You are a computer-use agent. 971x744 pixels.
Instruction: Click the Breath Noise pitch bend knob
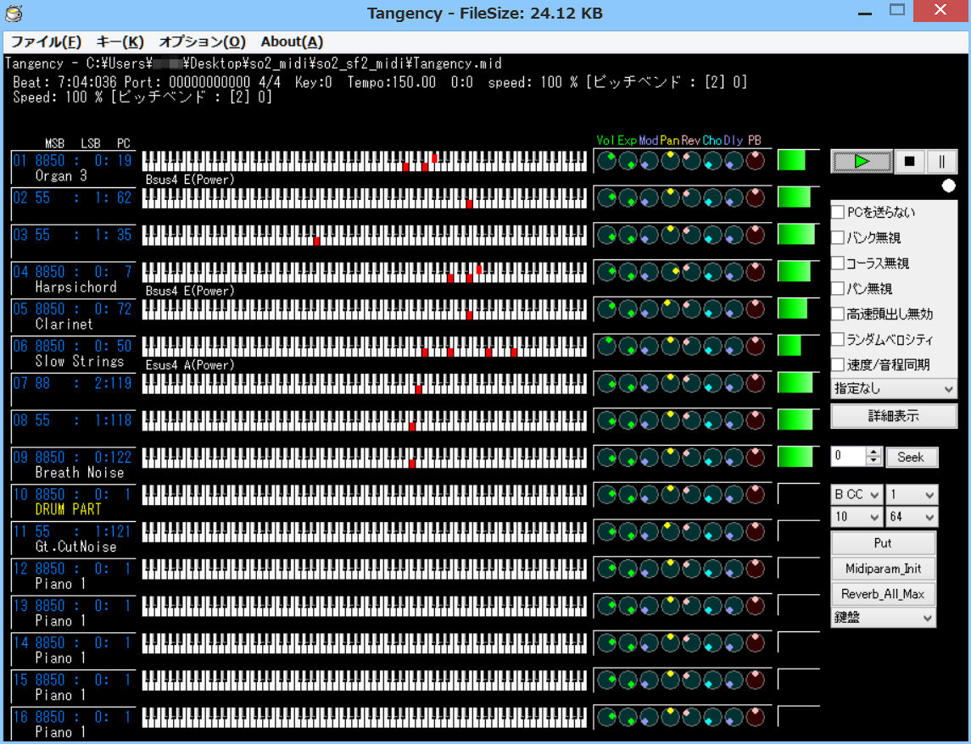[x=755, y=458]
